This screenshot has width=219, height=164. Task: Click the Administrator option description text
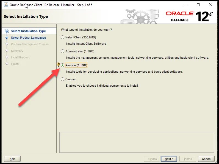click(x=137, y=58)
